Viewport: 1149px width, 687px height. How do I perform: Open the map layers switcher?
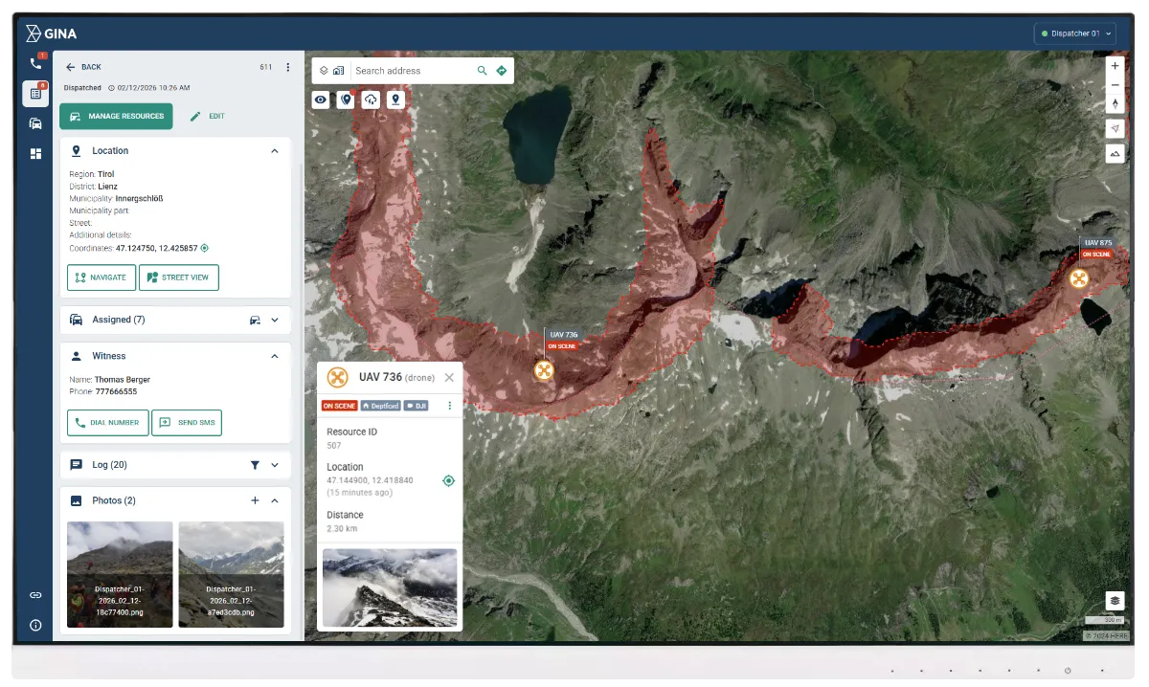click(x=322, y=70)
